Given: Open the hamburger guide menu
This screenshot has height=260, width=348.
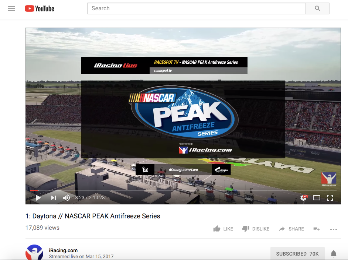Looking at the screenshot, I should coord(11,8).
